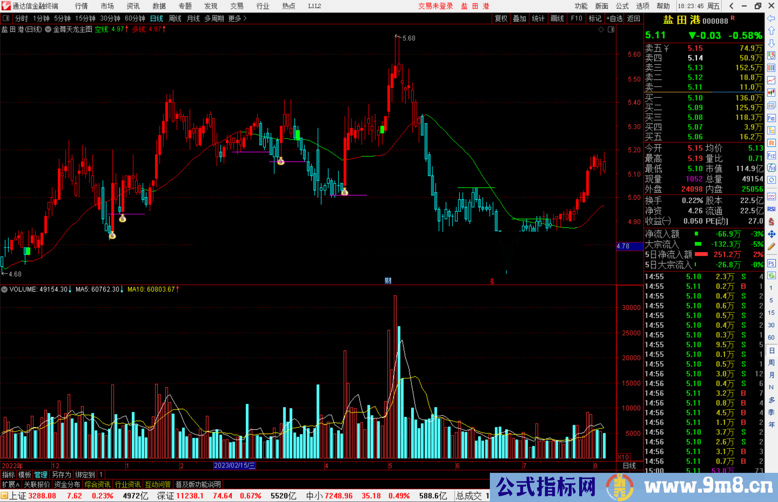The image size is (778, 502).
Task: Click the money bag signal on chart
Action: [122, 218]
